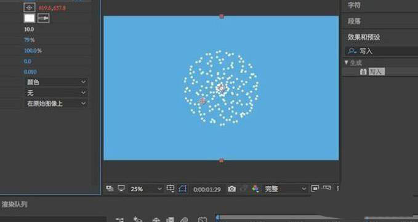Viewport: 418px width, 222px height.
Task: Collapse the 生成 effects category
Action: 347,63
